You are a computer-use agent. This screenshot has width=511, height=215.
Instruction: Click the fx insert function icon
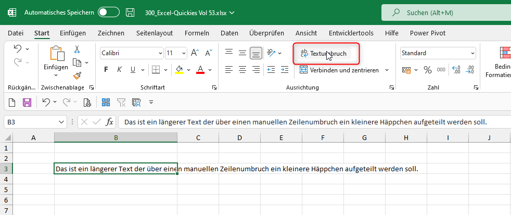click(x=110, y=122)
